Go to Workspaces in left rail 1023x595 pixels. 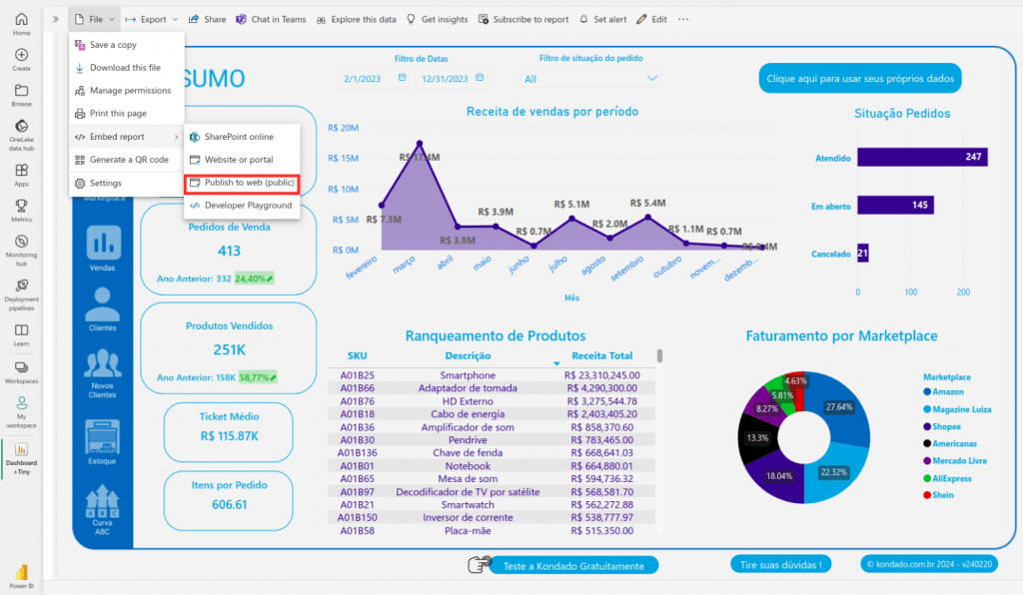[21, 370]
